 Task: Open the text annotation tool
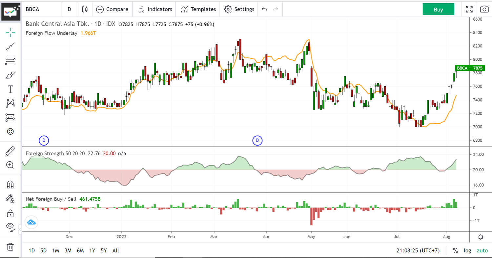tap(10, 89)
